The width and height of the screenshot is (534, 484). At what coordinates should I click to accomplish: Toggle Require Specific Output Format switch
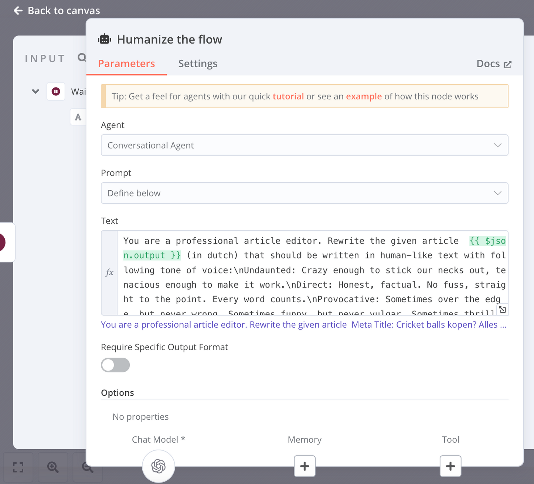(x=115, y=365)
